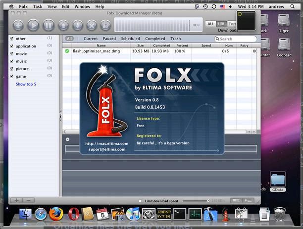303x229 pixels.
Task: Enable the Limit download speed checkbox
Action: point(140,201)
